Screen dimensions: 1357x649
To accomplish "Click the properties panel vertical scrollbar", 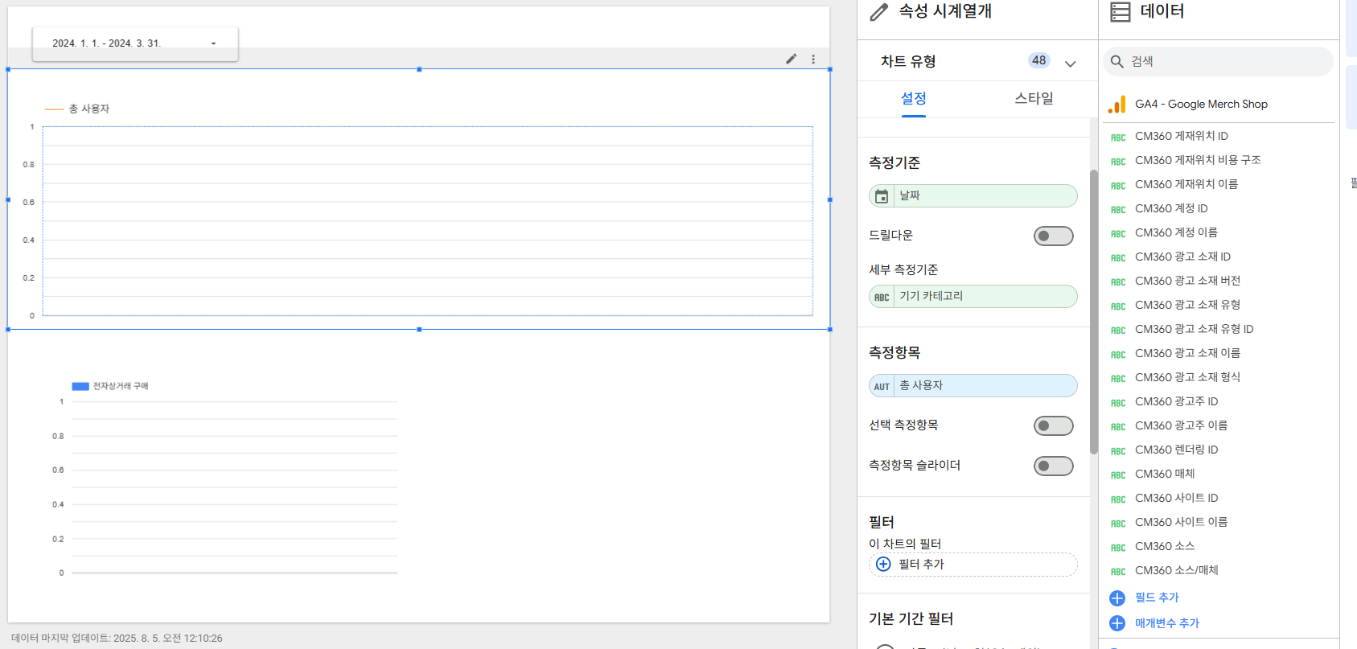I will coord(1093,312).
